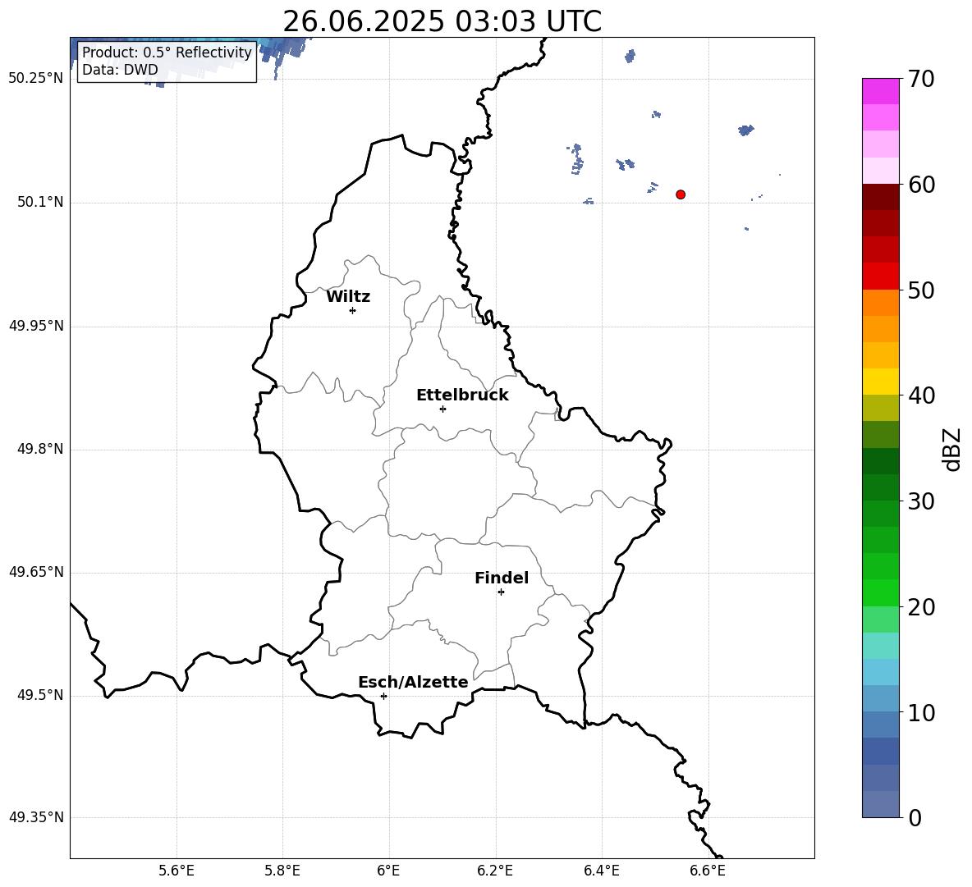This screenshot has height=887, width=972.
Task: Click the 49.5°N latitude label
Action: point(40,695)
